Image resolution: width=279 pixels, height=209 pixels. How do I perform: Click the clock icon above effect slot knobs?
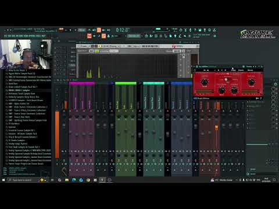(276, 84)
